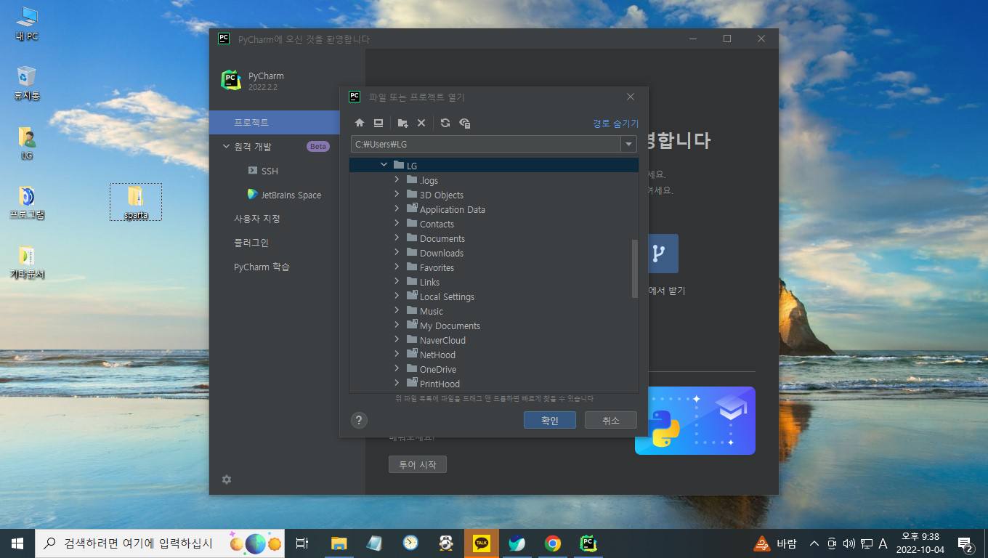
Task: Switch to PyCharm on the taskbar
Action: coord(588,543)
